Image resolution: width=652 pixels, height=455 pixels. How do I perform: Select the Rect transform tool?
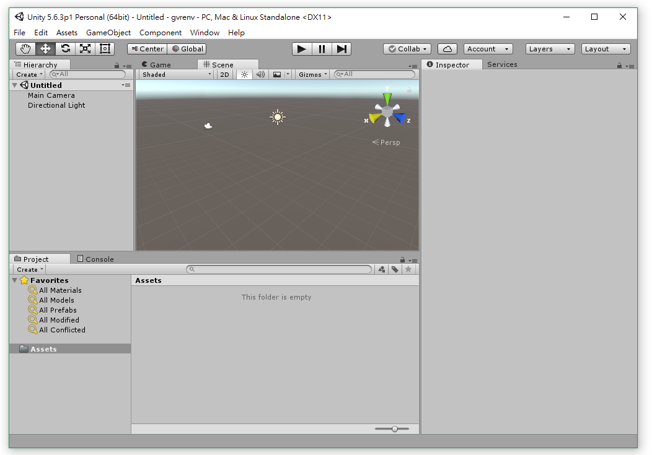[x=105, y=49]
